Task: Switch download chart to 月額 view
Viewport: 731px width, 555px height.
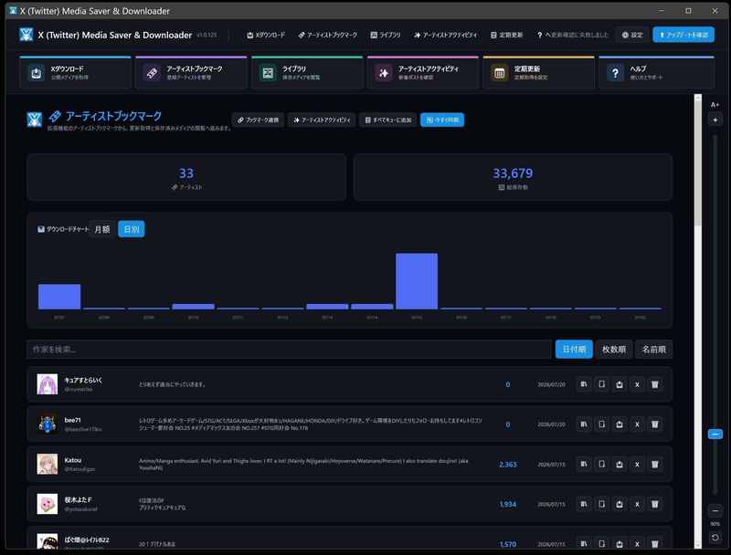Action: coord(102,229)
